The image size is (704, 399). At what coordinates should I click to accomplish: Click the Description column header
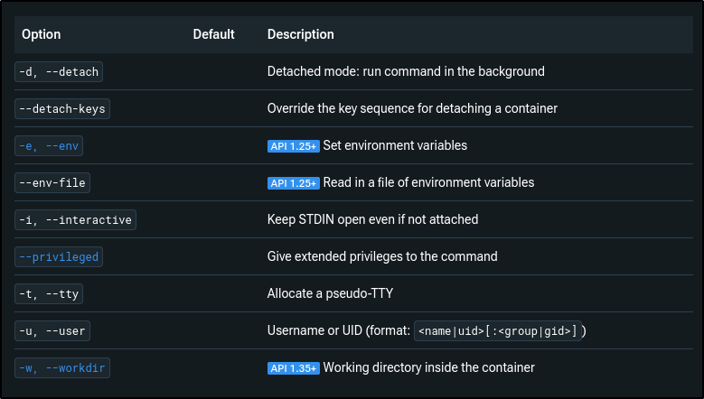[301, 34]
